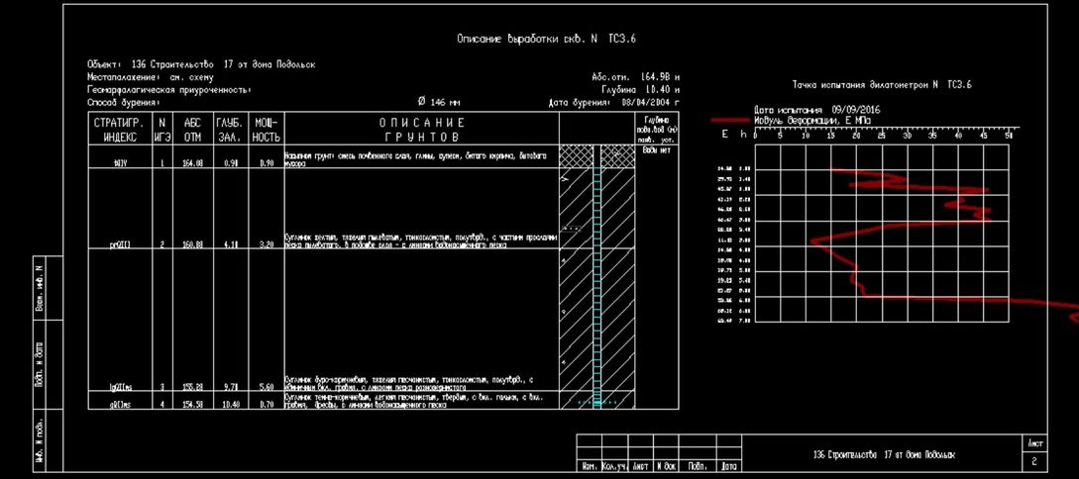This screenshot has width=1079, height=479.
Task: Click the drawing title "Описание выработки скв. N ТСЗ.6"
Action: (x=553, y=40)
